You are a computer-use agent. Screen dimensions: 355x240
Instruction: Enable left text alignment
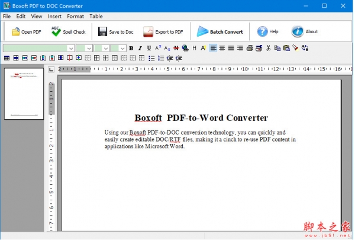213,48
